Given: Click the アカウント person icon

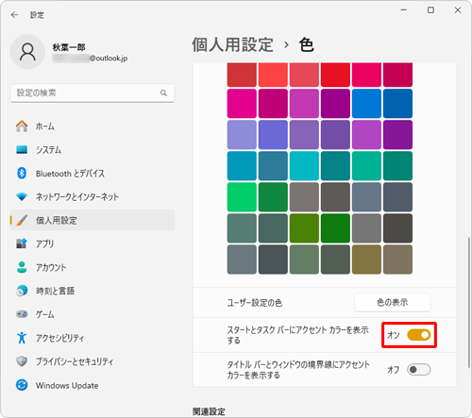Looking at the screenshot, I should click(x=22, y=267).
